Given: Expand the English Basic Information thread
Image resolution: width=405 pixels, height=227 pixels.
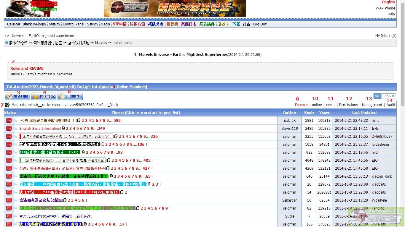Looking at the screenshot, I should coord(16,128).
